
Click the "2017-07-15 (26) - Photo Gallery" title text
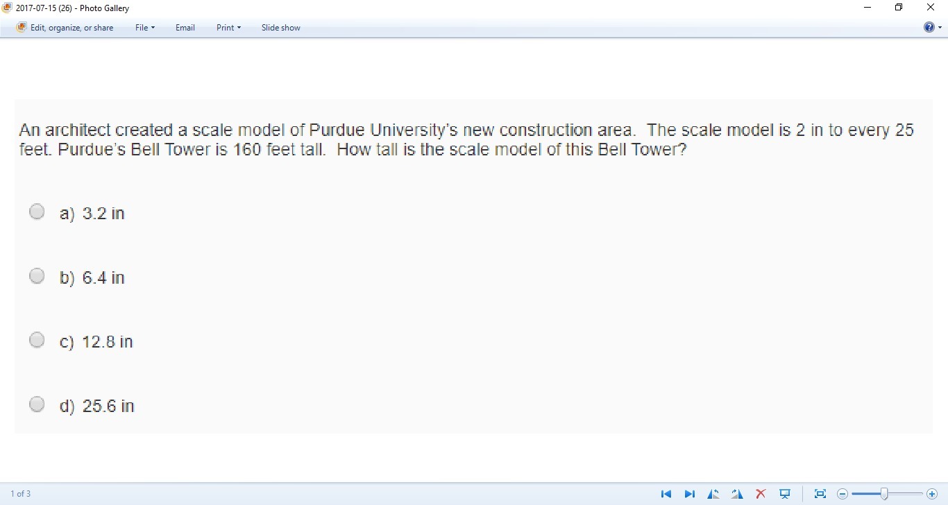[72, 8]
